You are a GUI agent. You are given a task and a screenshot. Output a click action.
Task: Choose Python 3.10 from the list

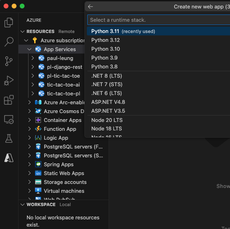click(158, 49)
